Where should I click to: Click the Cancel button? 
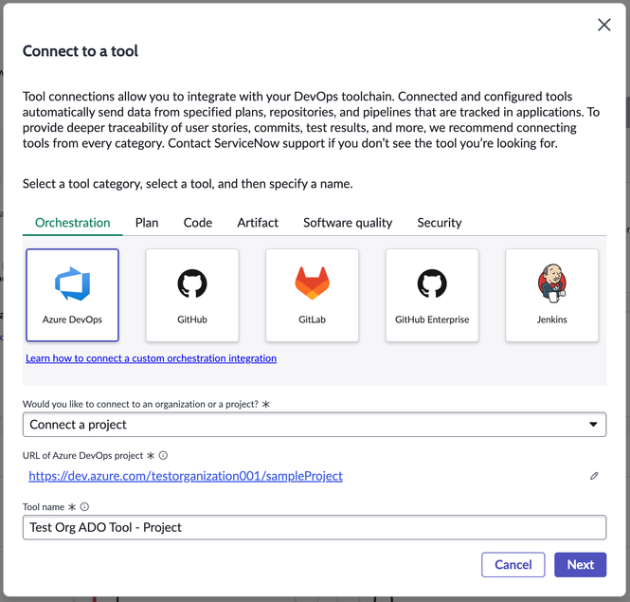(513, 565)
